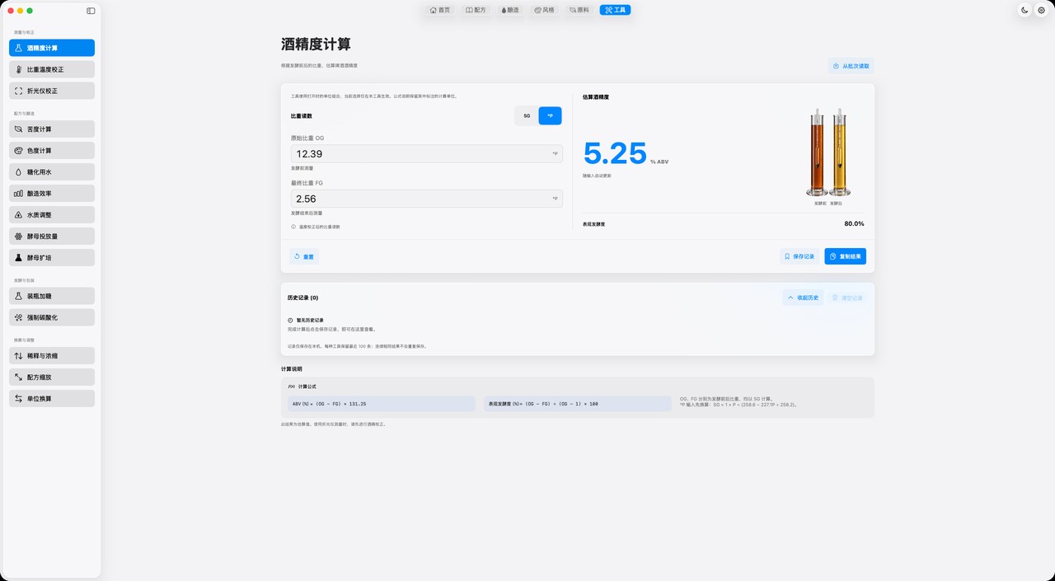Open the 单位换算 conversion tool

tap(52, 398)
